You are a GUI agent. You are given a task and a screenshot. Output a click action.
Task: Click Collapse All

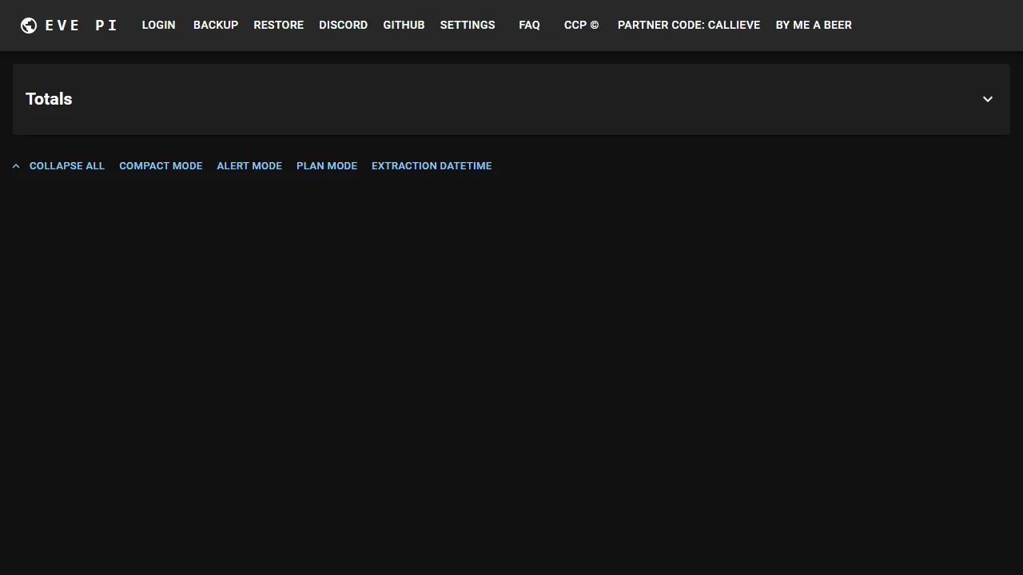coord(67,165)
